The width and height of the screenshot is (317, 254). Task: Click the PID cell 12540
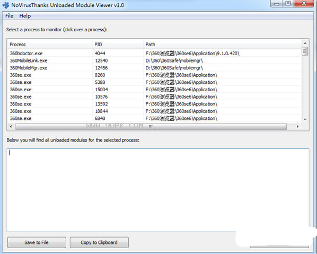pos(101,60)
